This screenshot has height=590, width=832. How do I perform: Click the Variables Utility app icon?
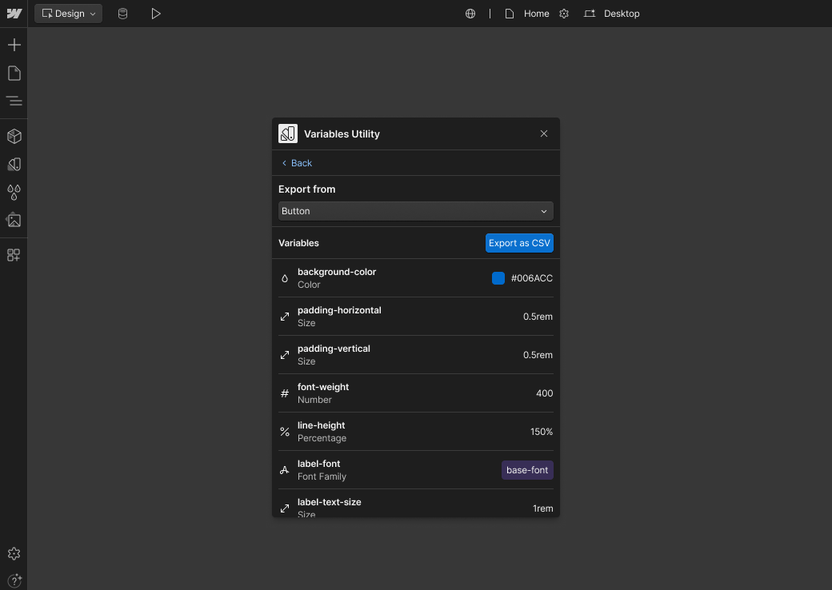point(288,134)
